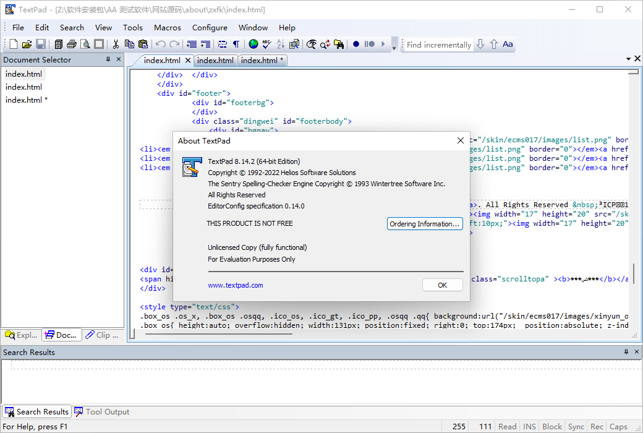Open the Window menu
Screen dimensions: 643x433
point(253,27)
